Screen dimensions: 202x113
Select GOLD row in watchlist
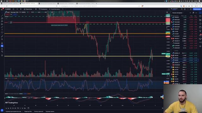(185, 77)
